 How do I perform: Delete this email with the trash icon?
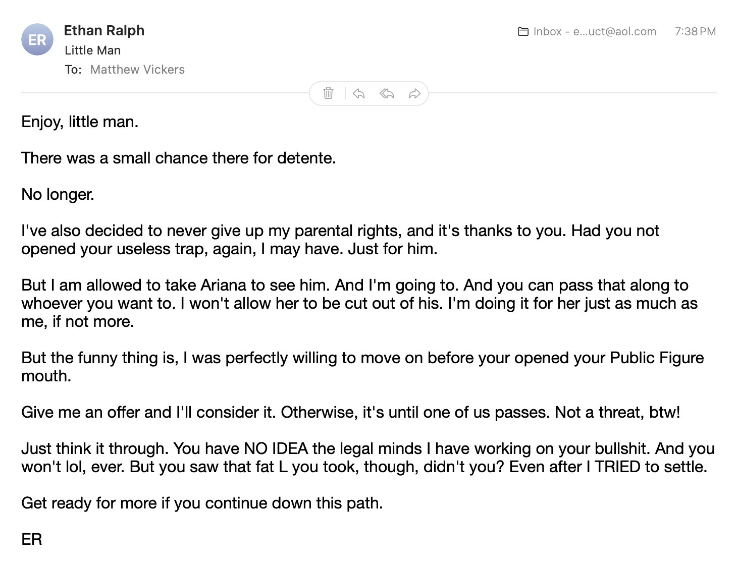pos(328,93)
